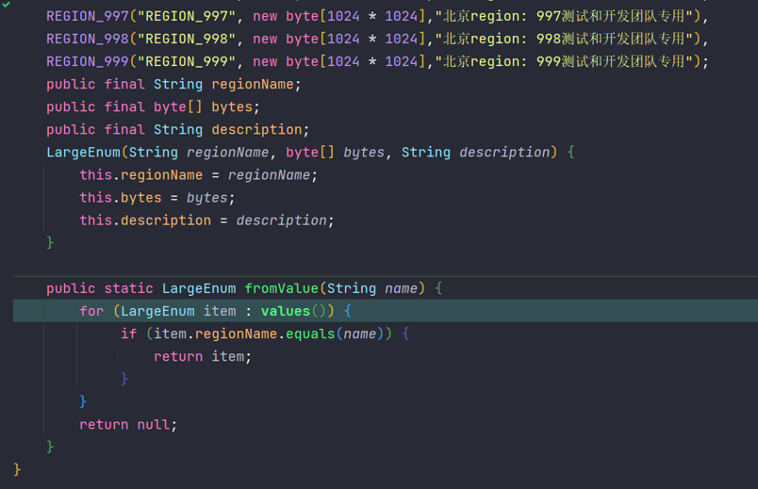Click this.description assignment line
Screen dimensions: 758x489
click(206, 220)
